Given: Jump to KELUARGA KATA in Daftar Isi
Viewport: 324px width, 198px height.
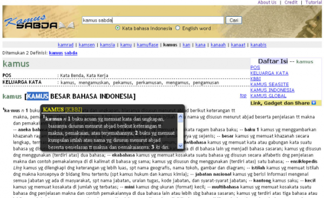Looking at the screenshot, I should pyautogui.click(x=269, y=73).
